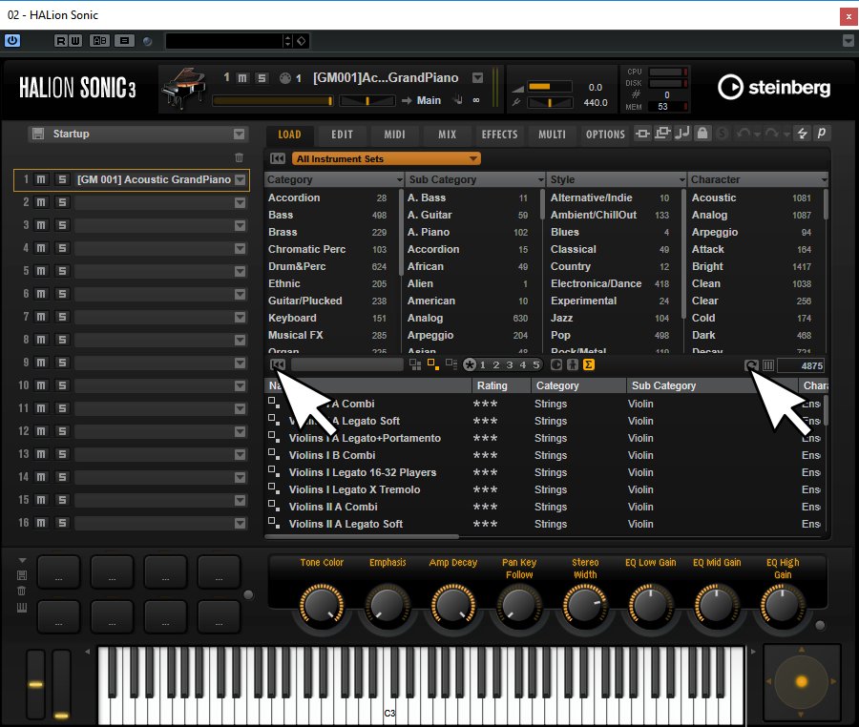Solo slot 1 Acoustic GrandPiano
Viewport: 859px width, 727px height.
62,179
